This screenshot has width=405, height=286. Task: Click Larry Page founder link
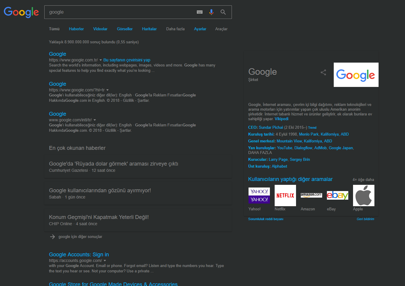278,160
